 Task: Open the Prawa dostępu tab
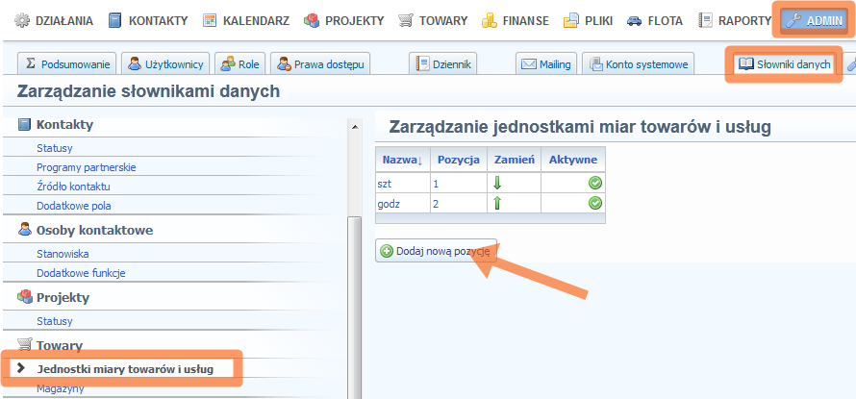320,64
